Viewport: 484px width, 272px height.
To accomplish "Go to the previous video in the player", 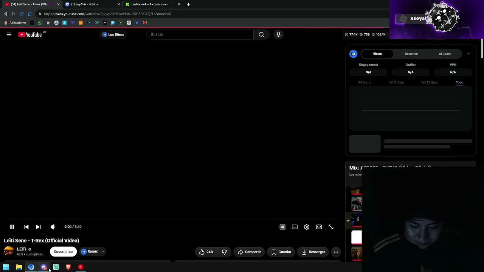I will click(x=26, y=227).
